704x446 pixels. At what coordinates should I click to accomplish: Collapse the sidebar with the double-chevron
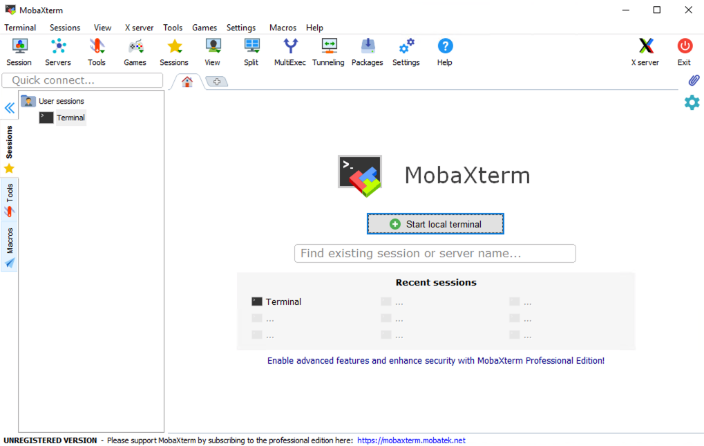click(9, 108)
